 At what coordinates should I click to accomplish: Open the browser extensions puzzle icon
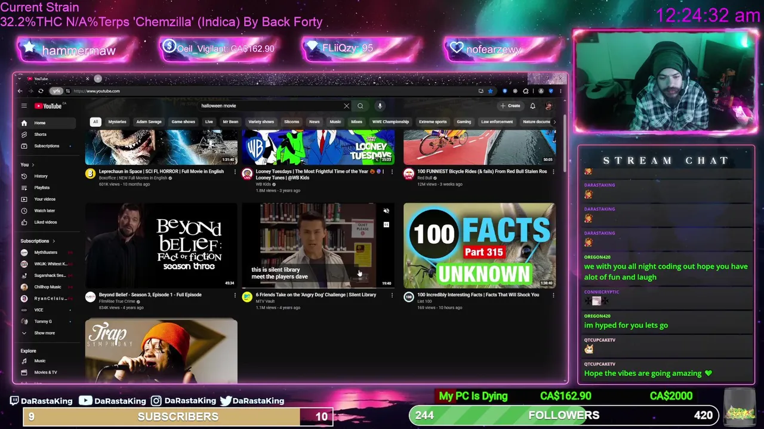click(x=526, y=91)
